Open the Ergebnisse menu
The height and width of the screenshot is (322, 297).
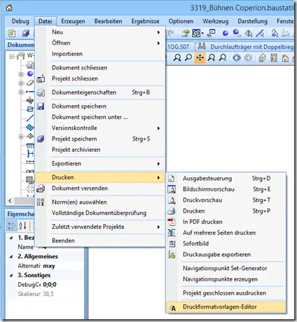(145, 21)
